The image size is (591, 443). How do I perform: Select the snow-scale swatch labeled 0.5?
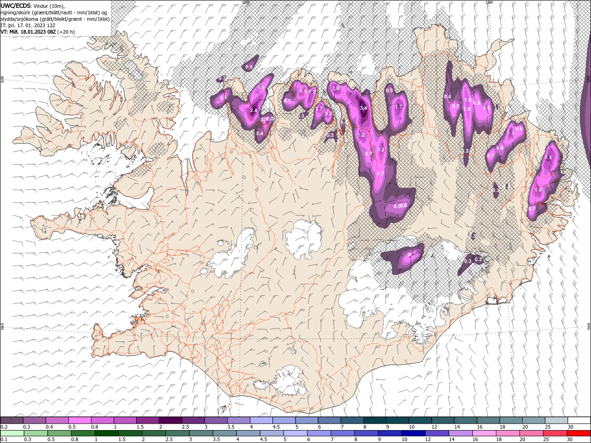pyautogui.click(x=80, y=420)
